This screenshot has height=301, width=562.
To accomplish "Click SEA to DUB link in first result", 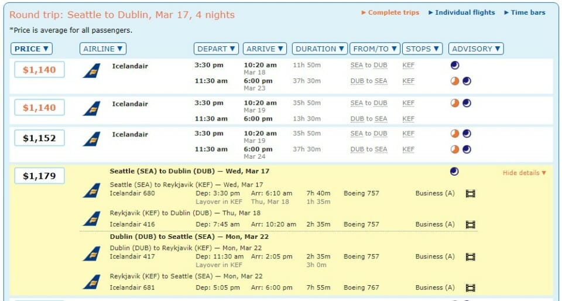I will tap(369, 65).
